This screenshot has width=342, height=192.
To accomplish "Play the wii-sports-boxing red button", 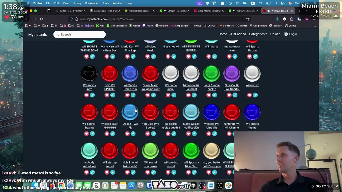I will pyautogui.click(x=89, y=112).
